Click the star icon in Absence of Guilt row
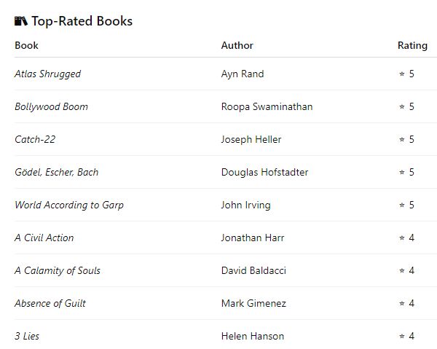 click(x=401, y=304)
